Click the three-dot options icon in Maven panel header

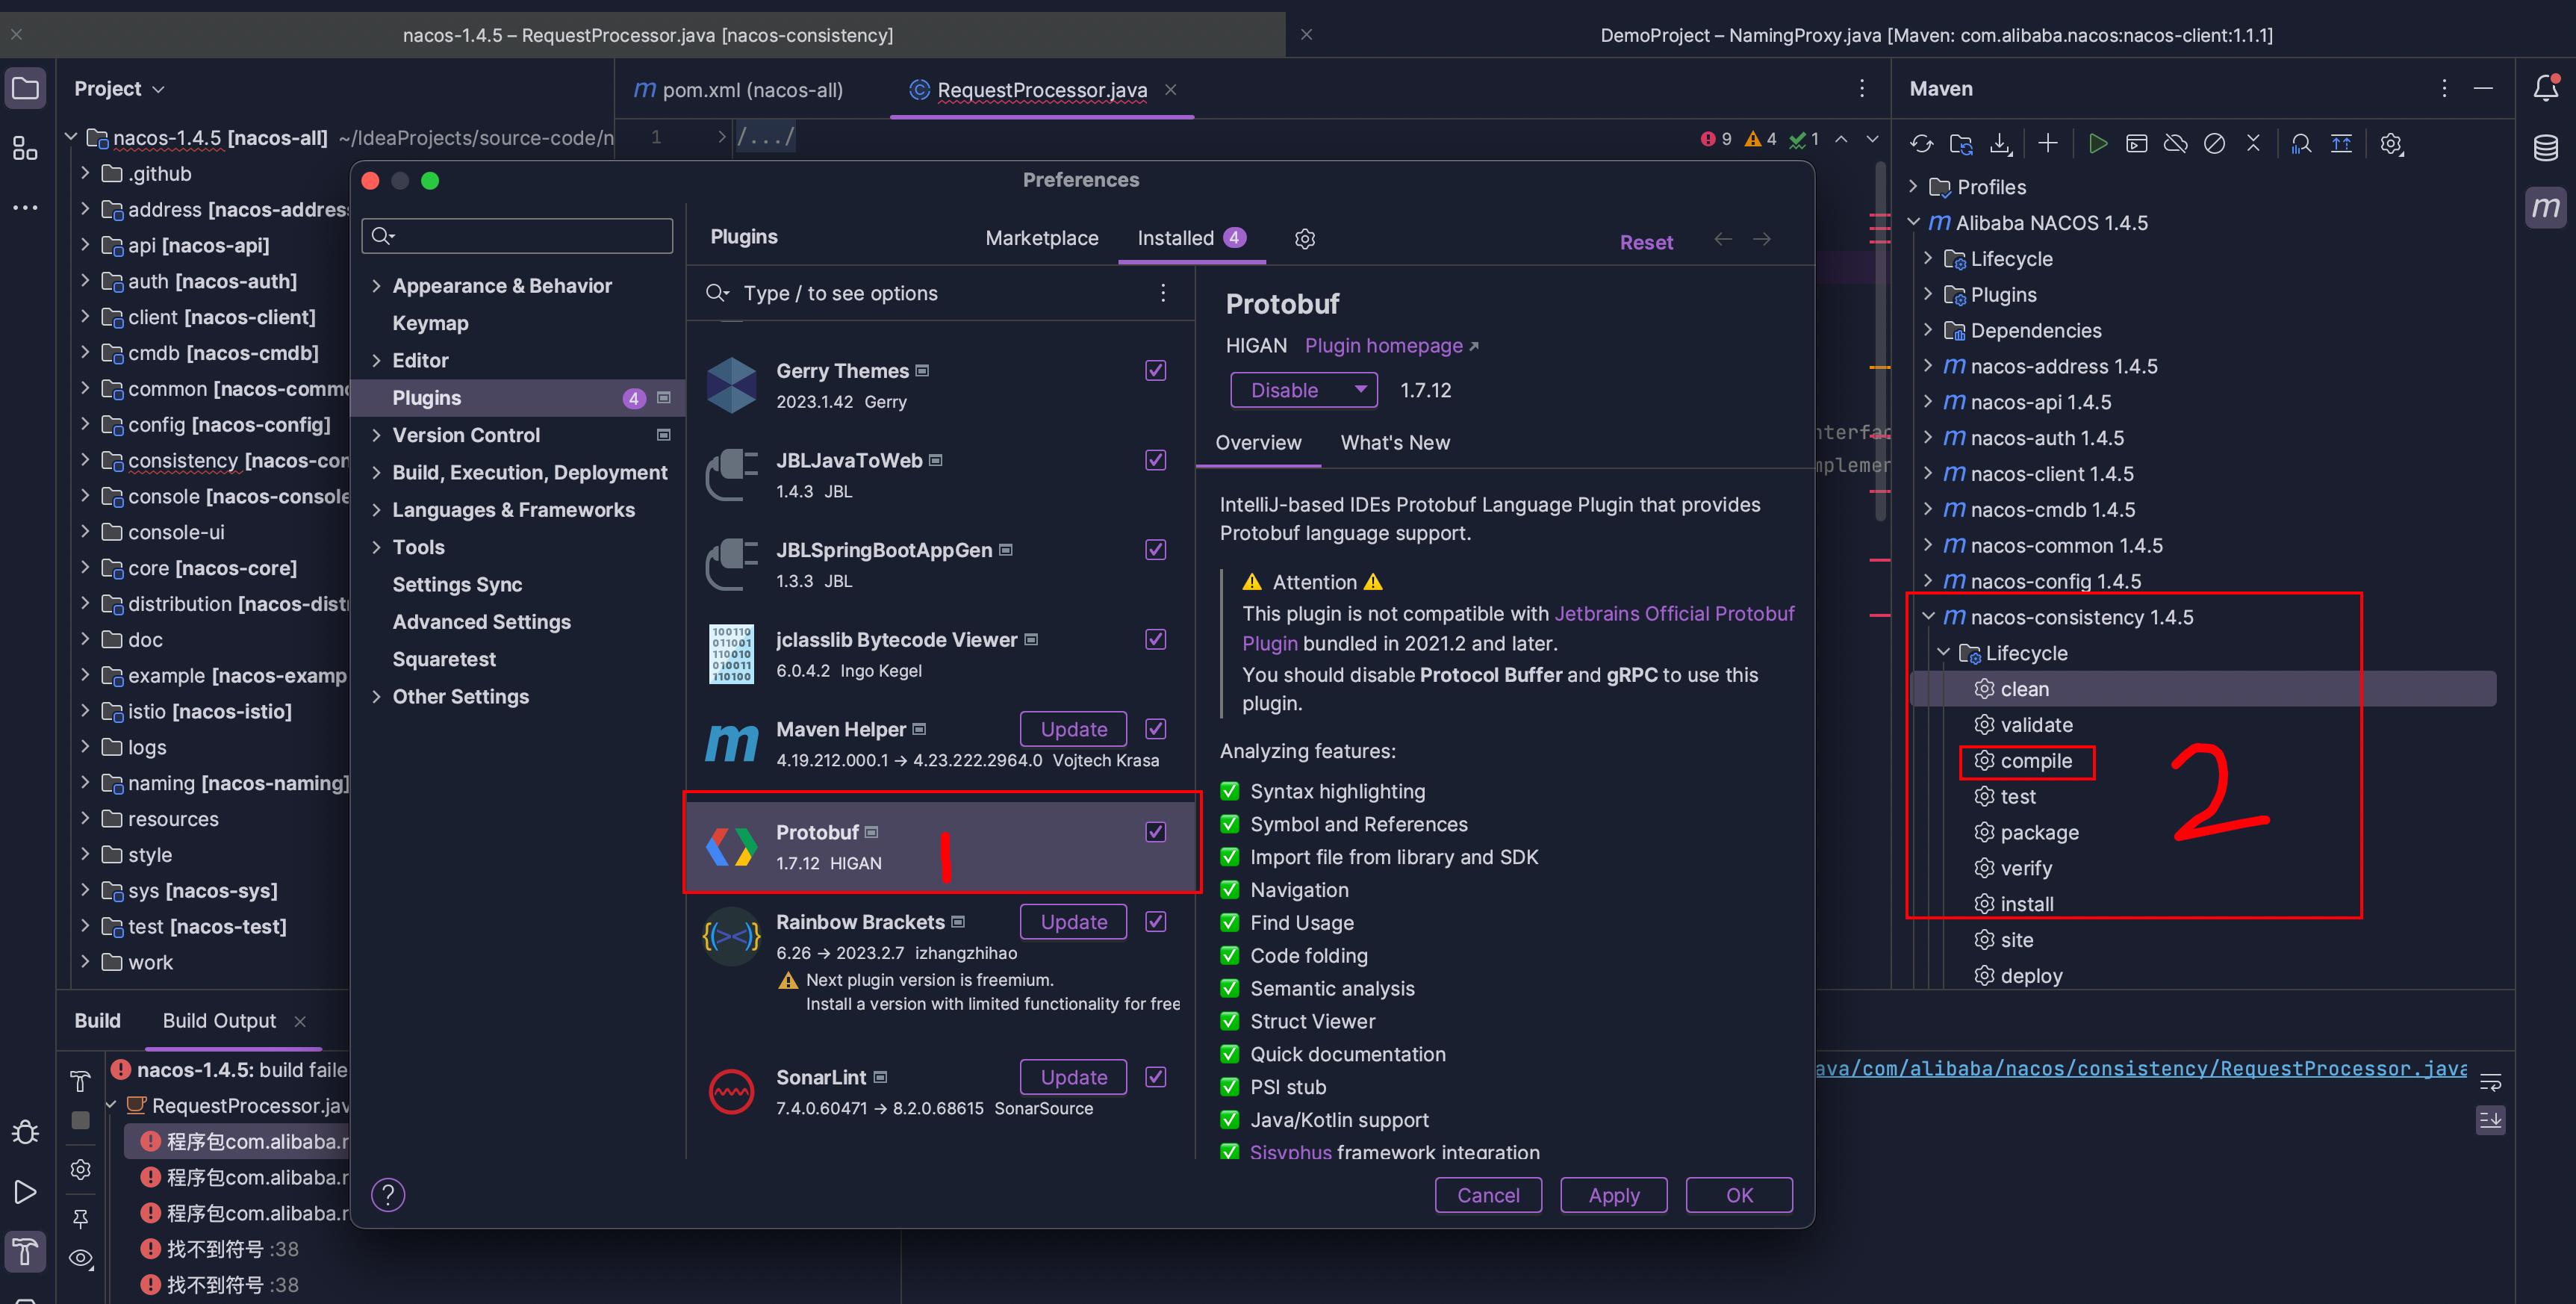click(2444, 88)
